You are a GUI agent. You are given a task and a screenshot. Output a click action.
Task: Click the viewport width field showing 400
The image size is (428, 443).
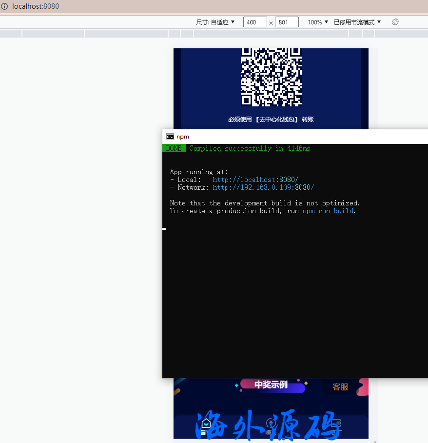click(254, 22)
